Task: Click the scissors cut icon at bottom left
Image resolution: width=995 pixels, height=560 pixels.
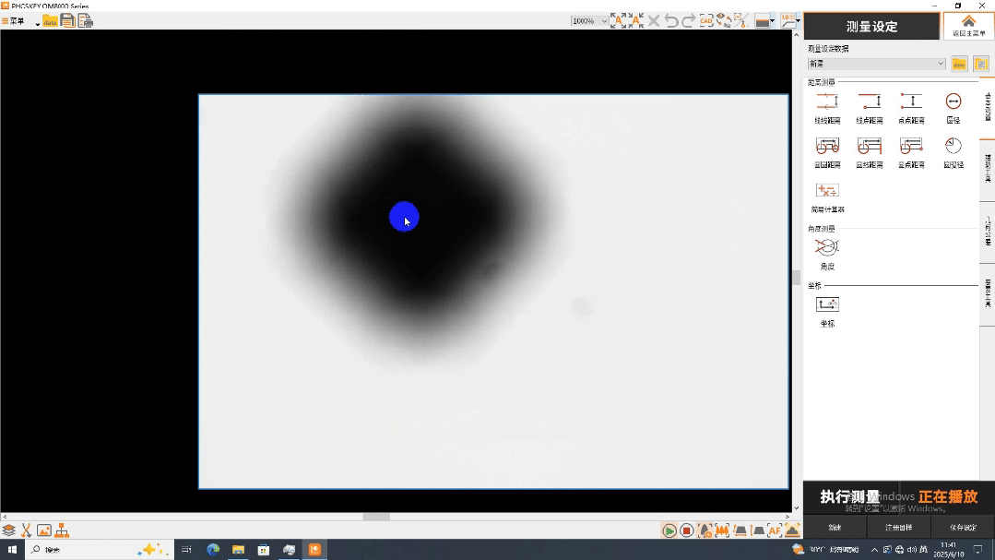Action: click(x=26, y=530)
